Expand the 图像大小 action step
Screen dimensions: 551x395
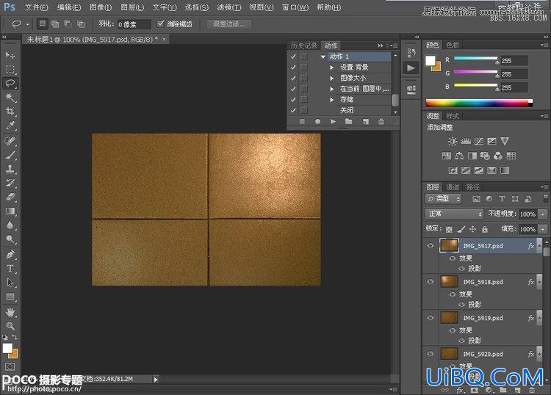pyautogui.click(x=332, y=78)
